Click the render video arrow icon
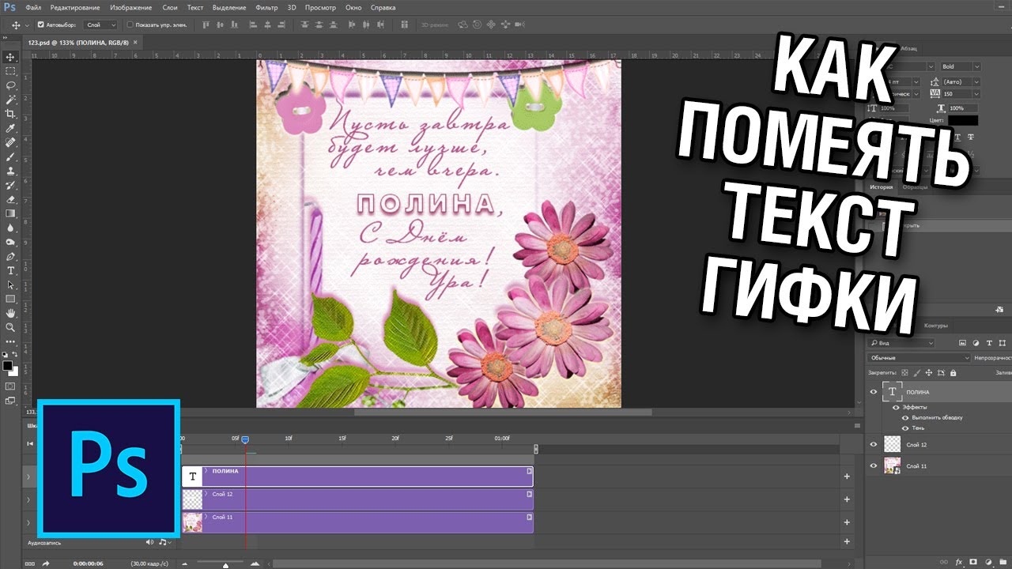 pyautogui.click(x=46, y=563)
